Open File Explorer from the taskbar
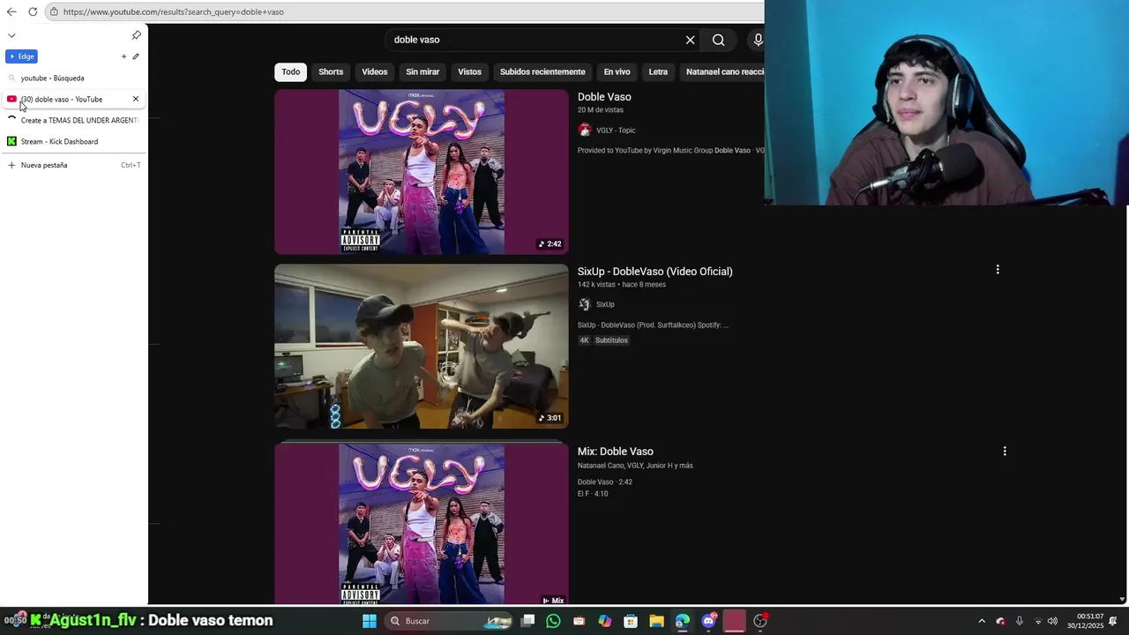1129x635 pixels. (x=656, y=621)
